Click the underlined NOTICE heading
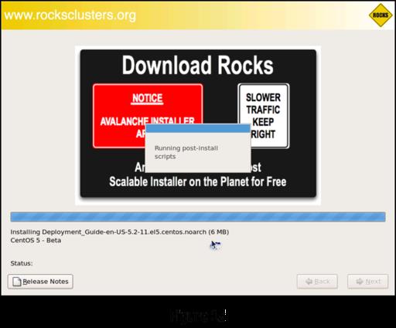396x328 pixels. point(147,98)
